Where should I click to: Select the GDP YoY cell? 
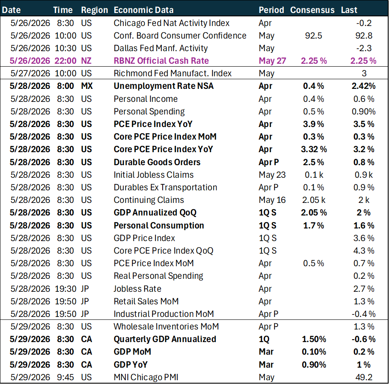(130, 365)
